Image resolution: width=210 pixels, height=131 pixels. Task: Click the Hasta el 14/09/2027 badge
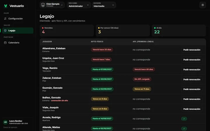[102, 118]
